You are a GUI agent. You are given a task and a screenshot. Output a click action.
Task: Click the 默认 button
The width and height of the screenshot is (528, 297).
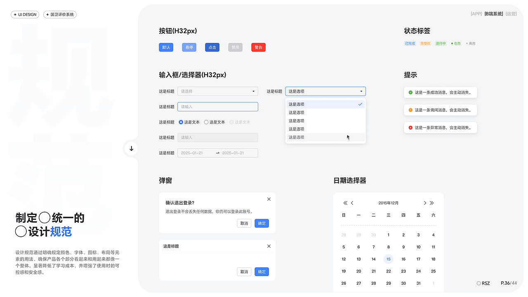(x=166, y=47)
